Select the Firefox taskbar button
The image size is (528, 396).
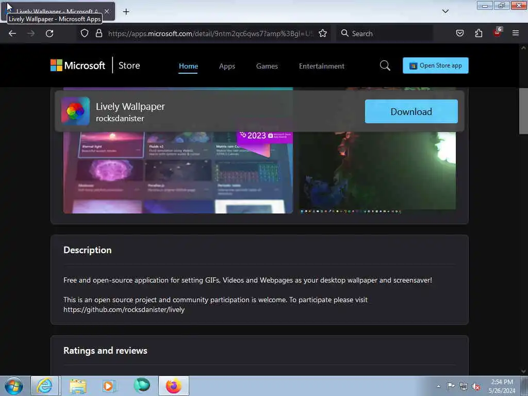(173, 386)
